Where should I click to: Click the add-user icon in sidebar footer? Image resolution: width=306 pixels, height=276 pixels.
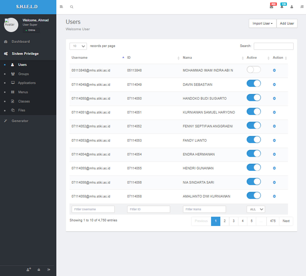pos(29,269)
